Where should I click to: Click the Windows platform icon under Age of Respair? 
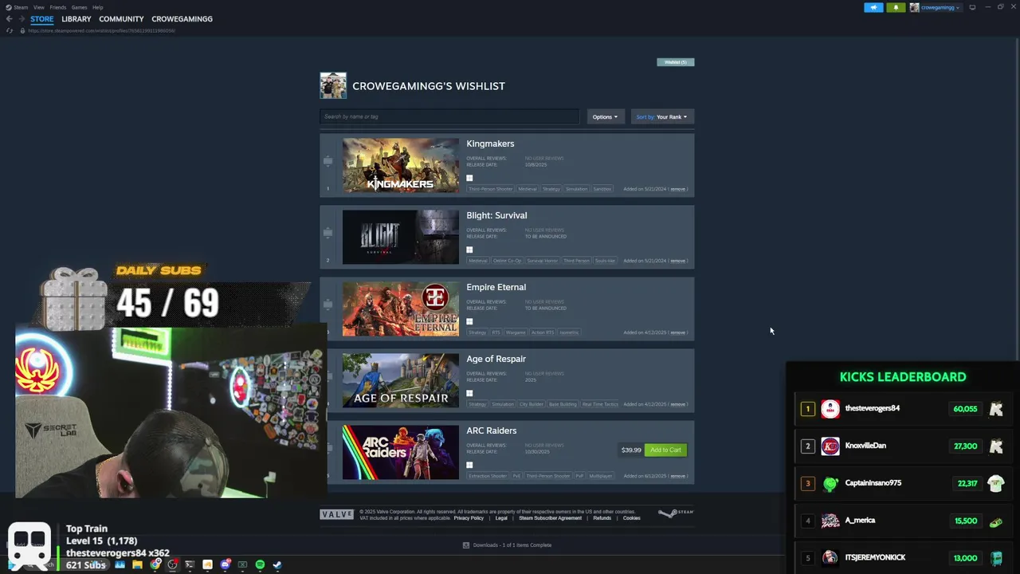pos(469,393)
